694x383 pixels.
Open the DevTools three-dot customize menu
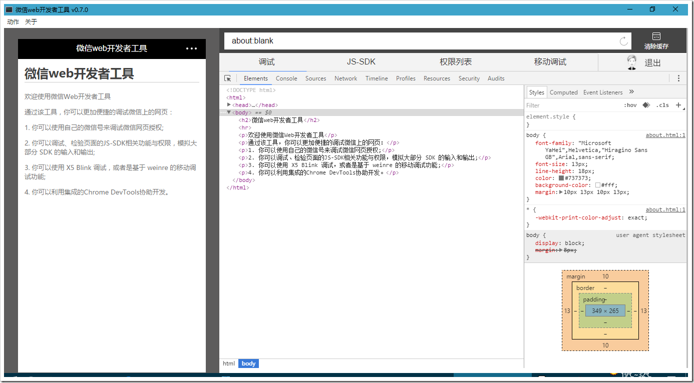[x=678, y=78]
